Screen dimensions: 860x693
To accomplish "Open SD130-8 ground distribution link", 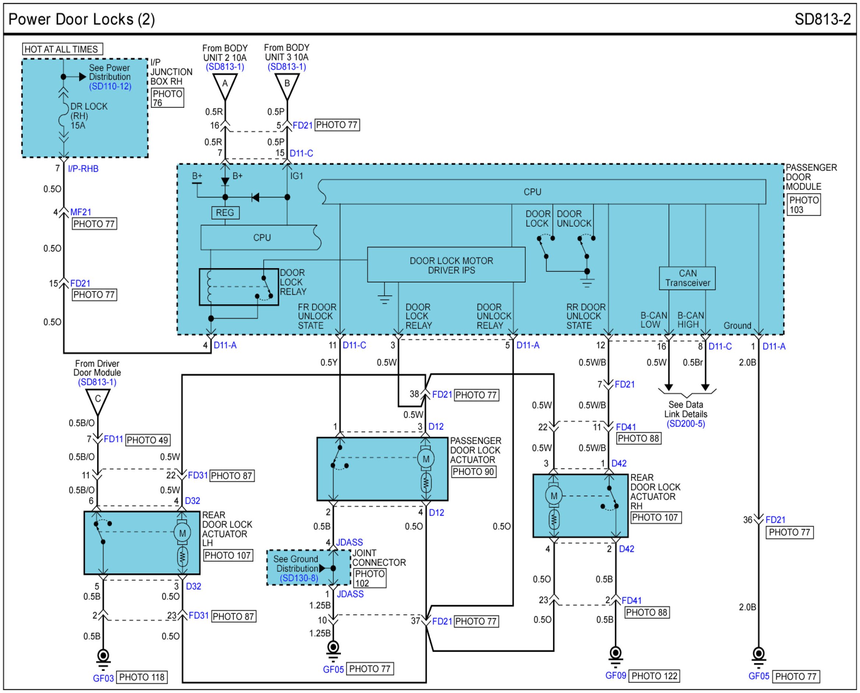I will [298, 578].
